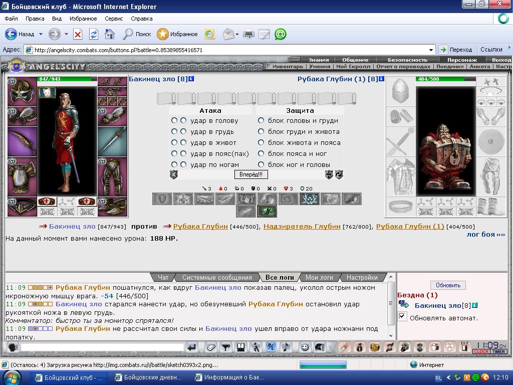Click 404/500 opponent health bar
The width and height of the screenshot is (513, 385).
pos(445,79)
